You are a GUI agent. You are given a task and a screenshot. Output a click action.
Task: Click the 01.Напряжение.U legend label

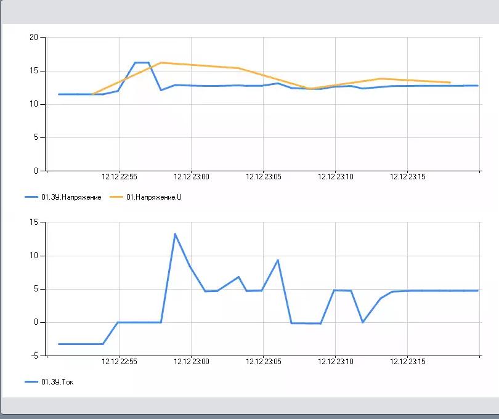pyautogui.click(x=154, y=197)
